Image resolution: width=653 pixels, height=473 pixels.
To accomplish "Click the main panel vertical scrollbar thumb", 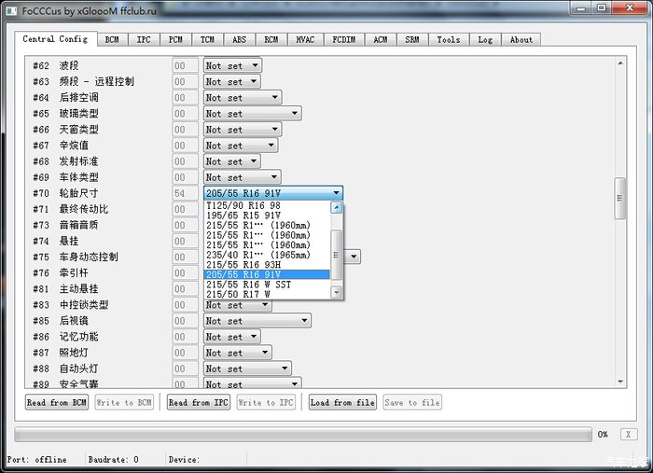I will click(x=618, y=198).
